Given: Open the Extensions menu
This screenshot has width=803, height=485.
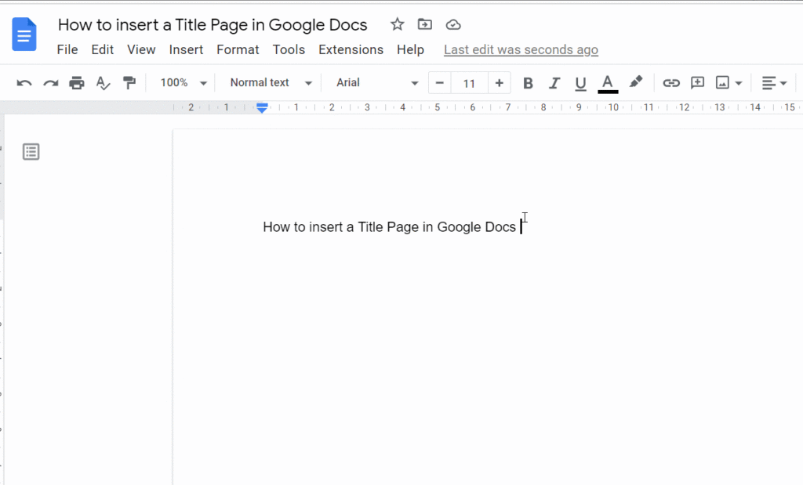Looking at the screenshot, I should (x=351, y=49).
